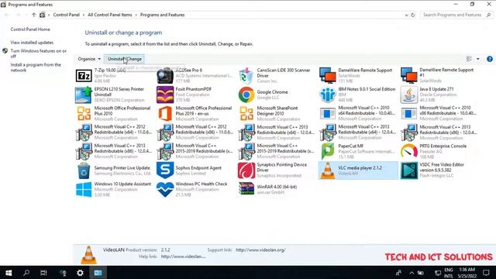Open Turn Windows features on or off
The image size is (496, 279).
(x=39, y=53)
